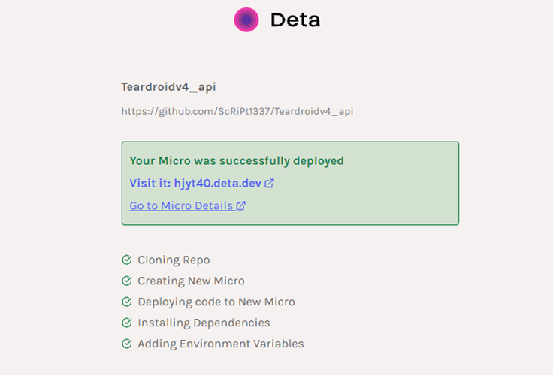Viewport: 553px width, 375px height.
Task: Open Go to Micro Details link
Action: pos(181,205)
